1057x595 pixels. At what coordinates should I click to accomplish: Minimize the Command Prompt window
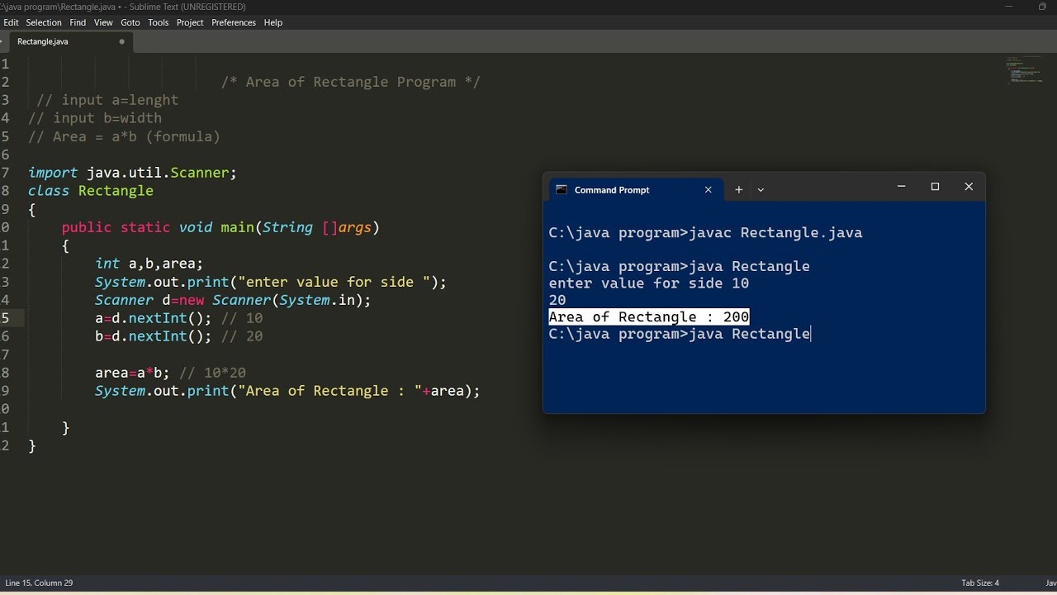pyautogui.click(x=902, y=187)
